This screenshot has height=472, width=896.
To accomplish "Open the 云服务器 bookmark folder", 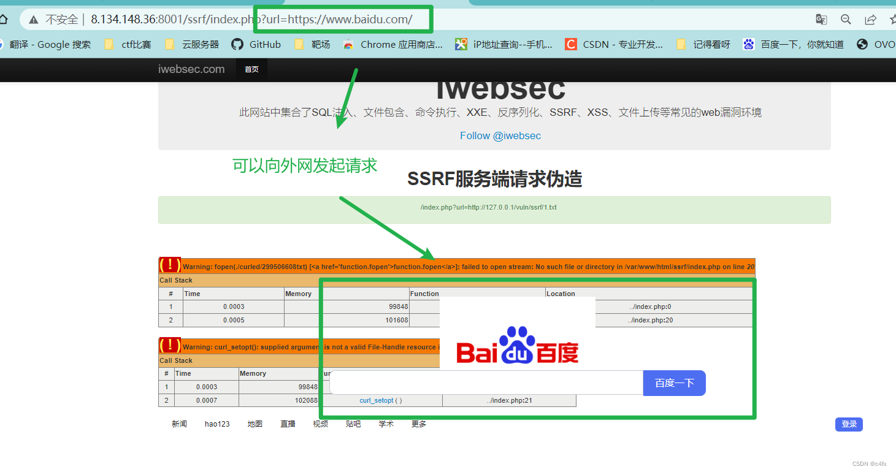I will point(192,44).
